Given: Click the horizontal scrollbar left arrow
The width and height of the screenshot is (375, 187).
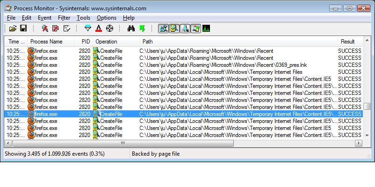Looking at the screenshot, I should (8, 143).
